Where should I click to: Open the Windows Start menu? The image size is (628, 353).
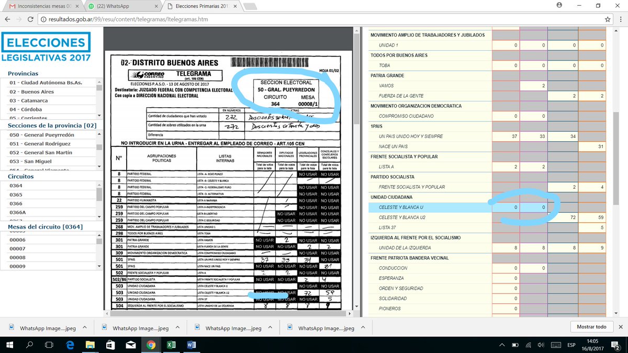pyautogui.click(x=10, y=345)
